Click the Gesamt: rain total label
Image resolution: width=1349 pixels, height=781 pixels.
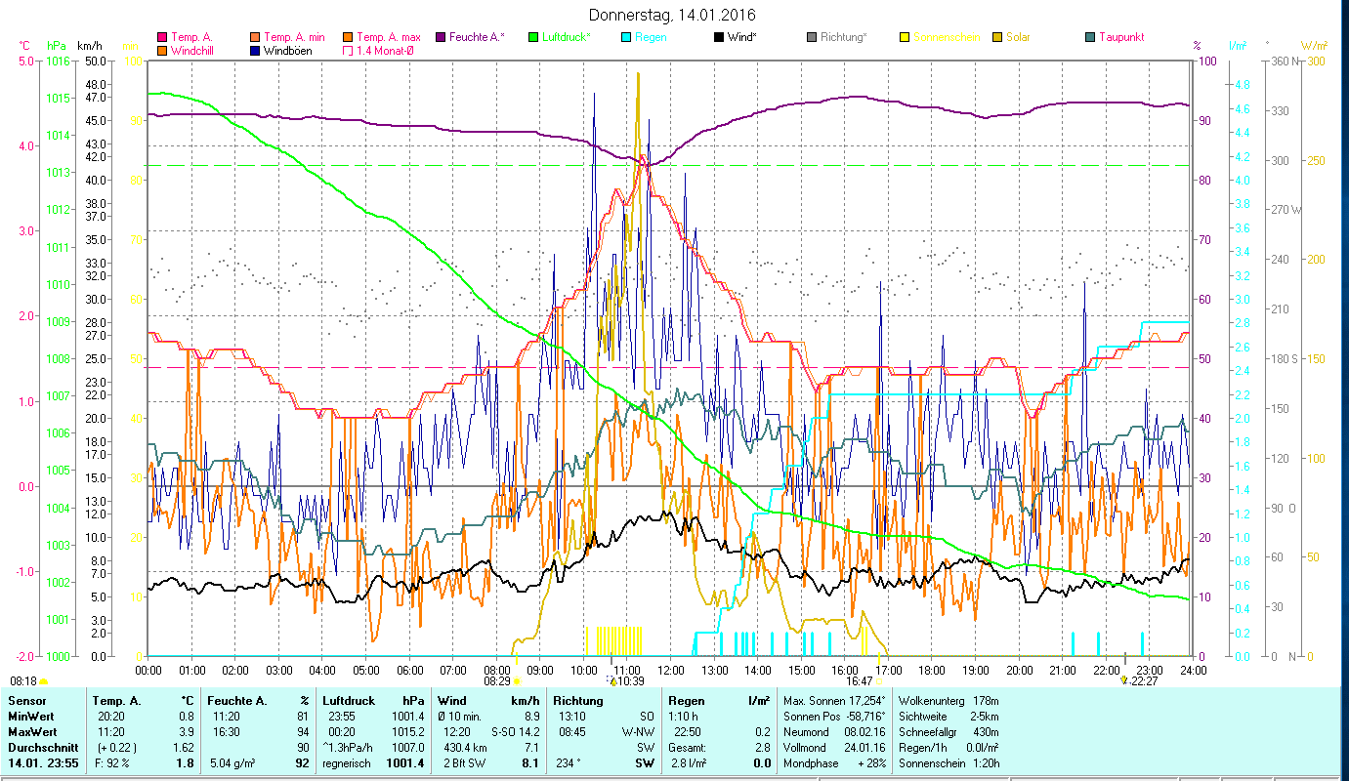(x=687, y=747)
